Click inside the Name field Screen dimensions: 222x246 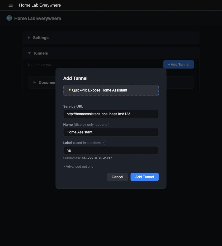[x=111, y=132]
